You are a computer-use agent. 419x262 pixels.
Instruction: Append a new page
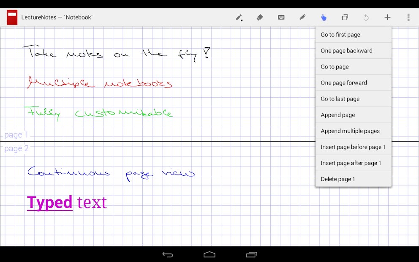353,115
